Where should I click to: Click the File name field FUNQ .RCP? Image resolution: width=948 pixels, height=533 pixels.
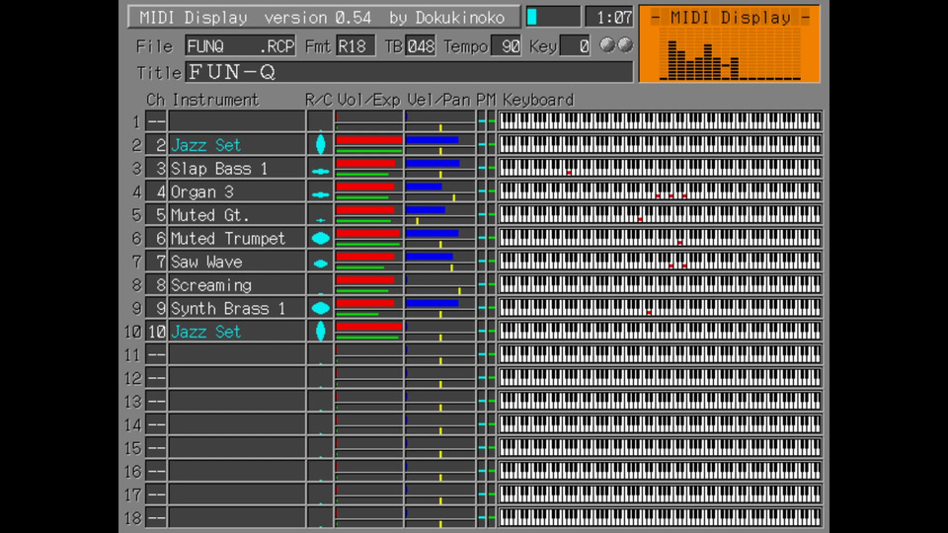tap(241, 46)
